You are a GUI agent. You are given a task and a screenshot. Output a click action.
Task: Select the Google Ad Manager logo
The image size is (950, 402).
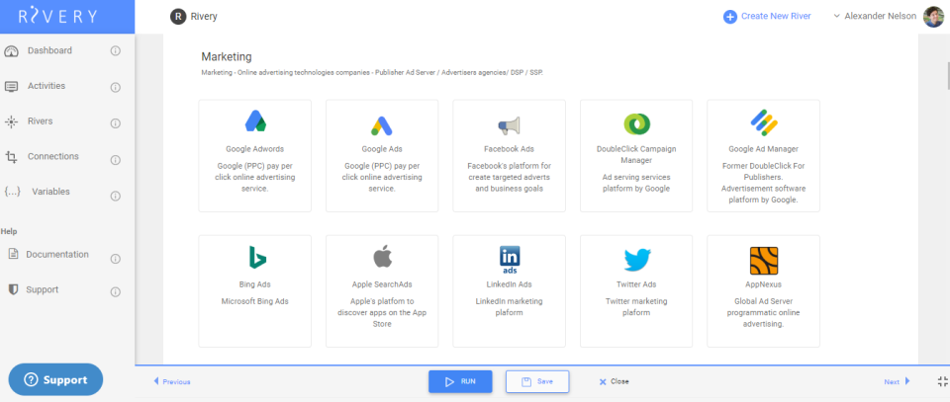click(x=763, y=122)
